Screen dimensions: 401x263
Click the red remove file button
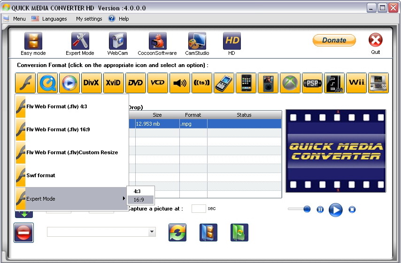pos(23,233)
